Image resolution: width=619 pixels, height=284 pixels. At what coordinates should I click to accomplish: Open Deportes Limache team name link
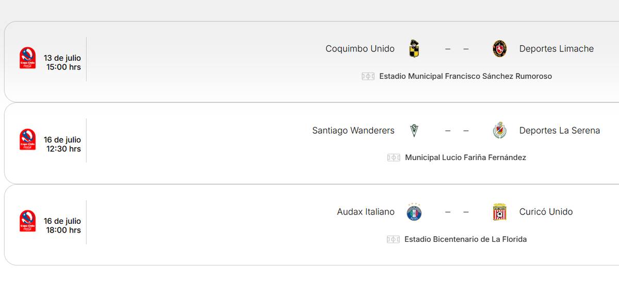click(x=557, y=49)
